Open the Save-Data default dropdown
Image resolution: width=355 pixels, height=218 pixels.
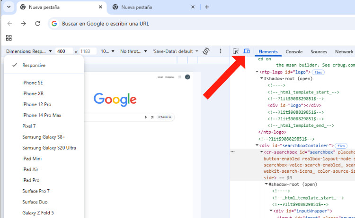click(176, 51)
